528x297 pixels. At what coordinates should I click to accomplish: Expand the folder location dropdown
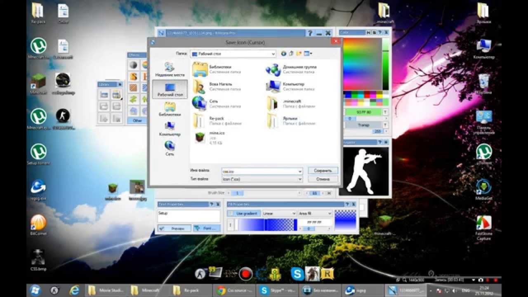coord(273,54)
